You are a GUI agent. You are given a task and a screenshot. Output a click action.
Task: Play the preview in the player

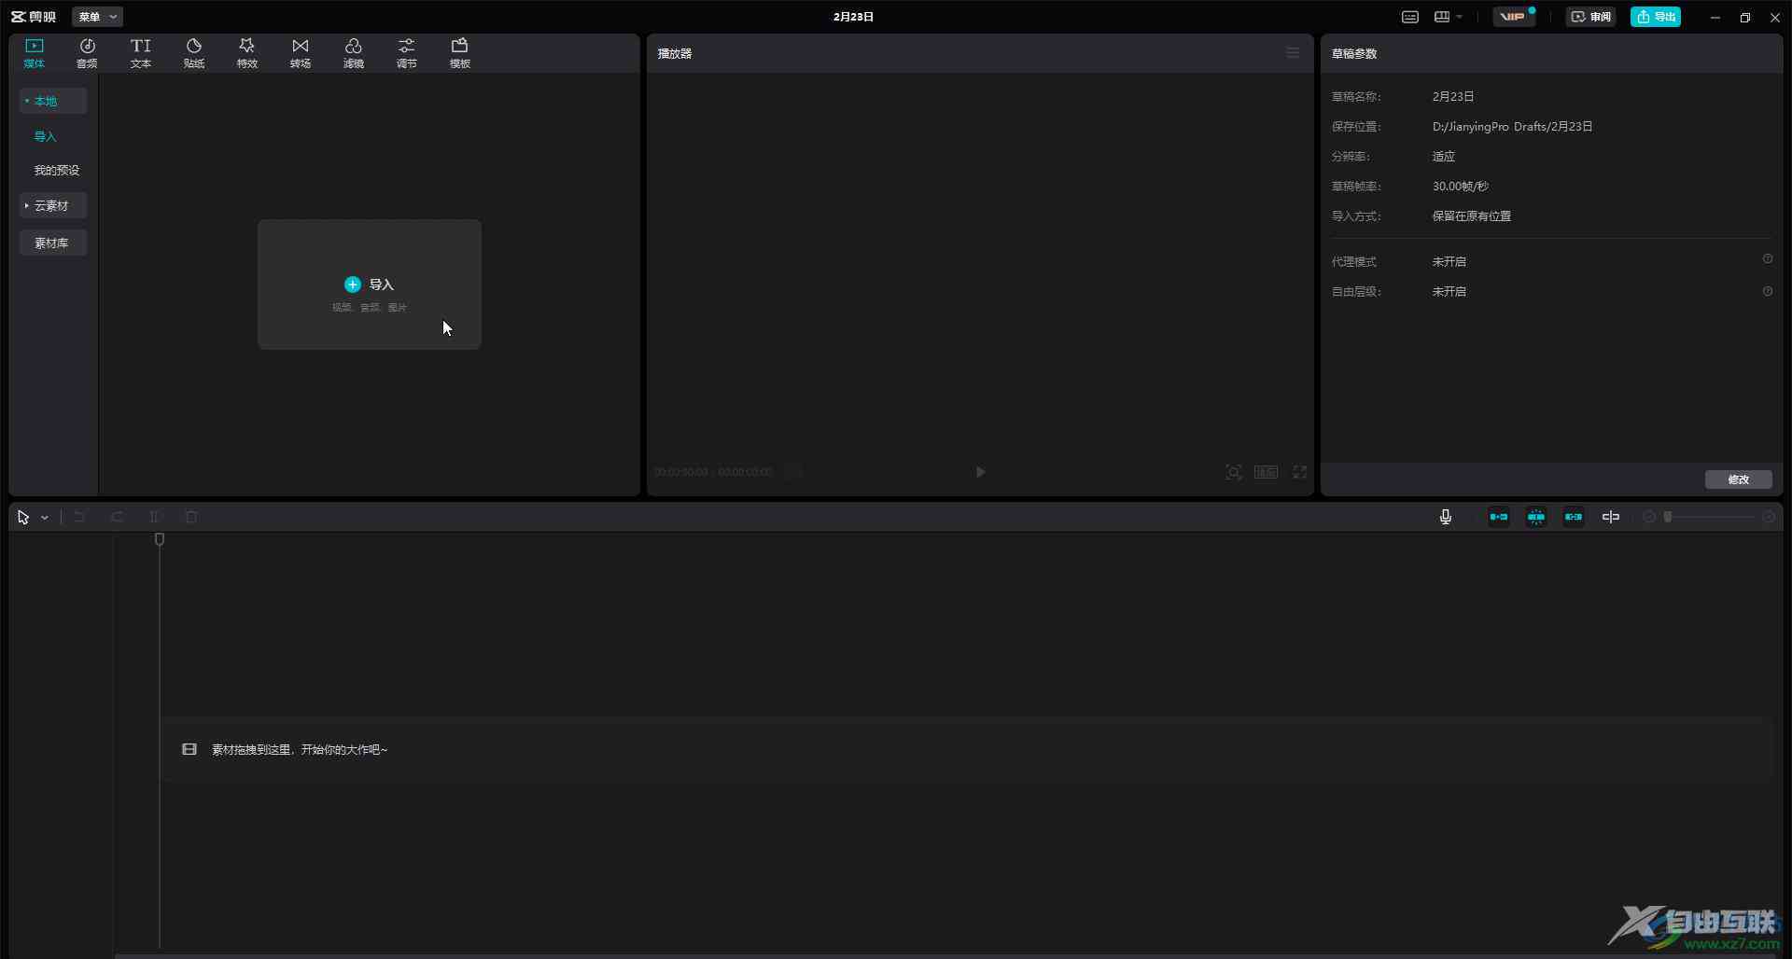[x=980, y=472]
